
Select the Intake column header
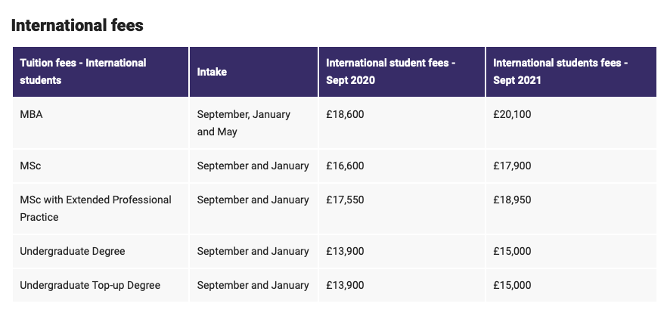(212, 72)
